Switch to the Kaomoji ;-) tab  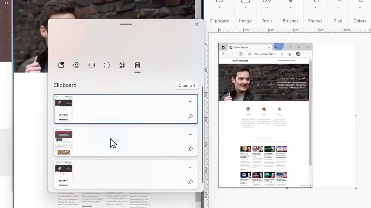click(107, 65)
